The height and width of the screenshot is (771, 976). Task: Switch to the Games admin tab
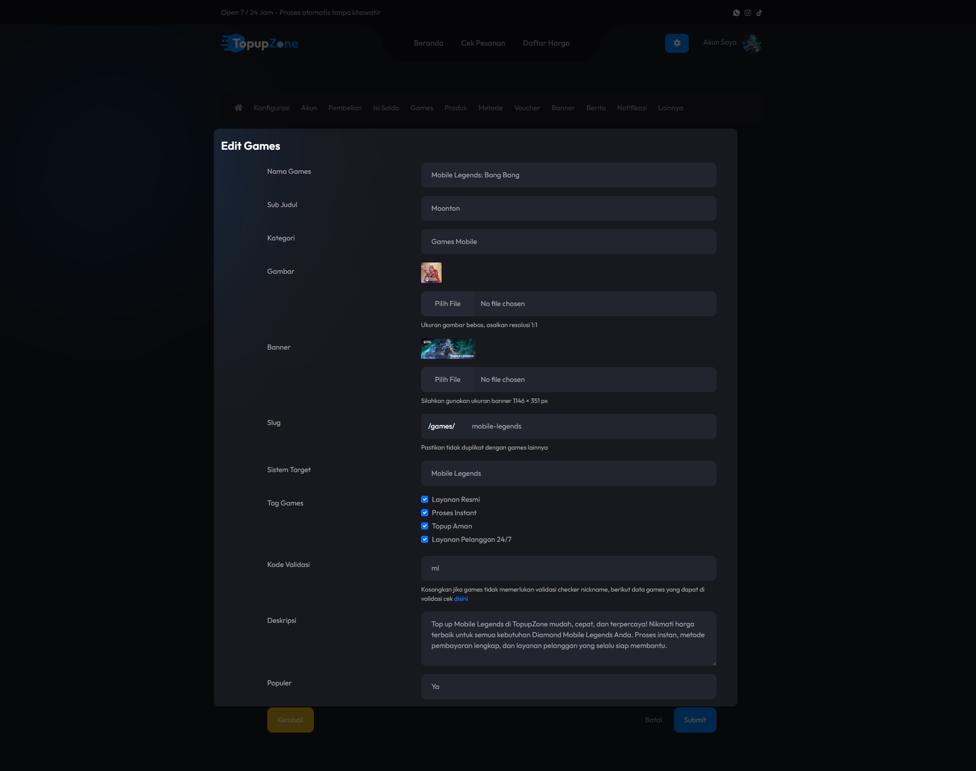point(422,108)
